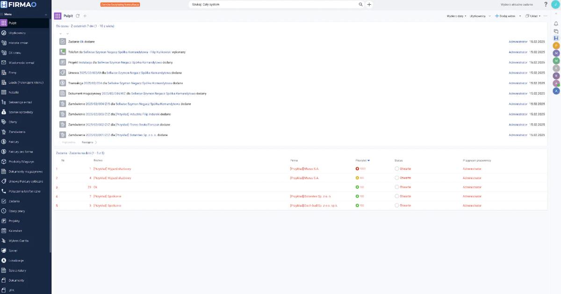Toggle status circle for Dach-bud Spotkanie task
Screen dimensions: 561x294
click(397, 206)
